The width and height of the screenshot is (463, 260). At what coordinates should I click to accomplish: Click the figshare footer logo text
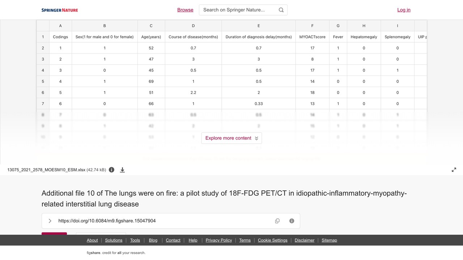point(93,253)
